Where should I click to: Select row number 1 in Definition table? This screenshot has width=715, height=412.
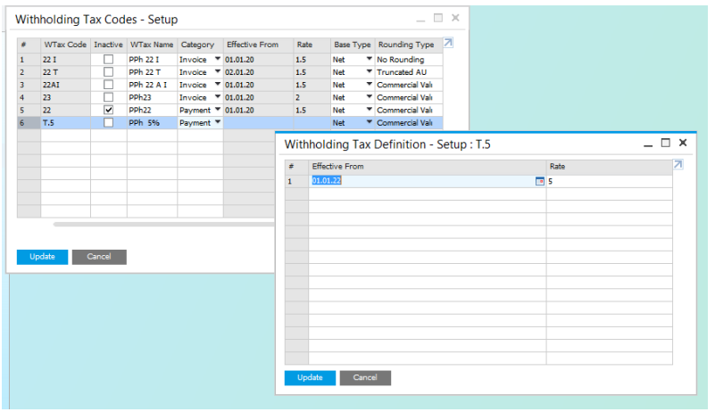pyautogui.click(x=296, y=181)
